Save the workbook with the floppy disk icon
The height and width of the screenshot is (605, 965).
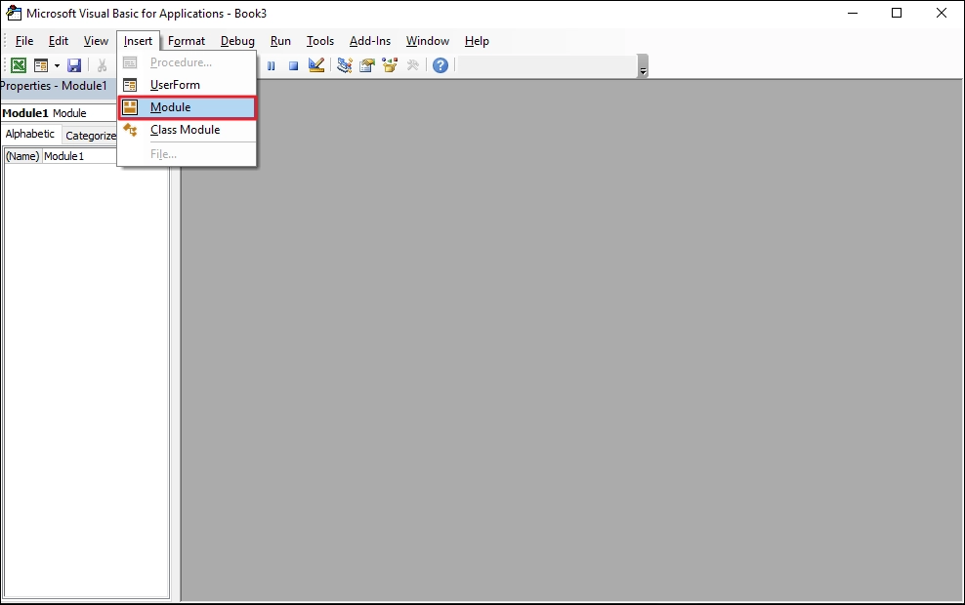point(74,65)
